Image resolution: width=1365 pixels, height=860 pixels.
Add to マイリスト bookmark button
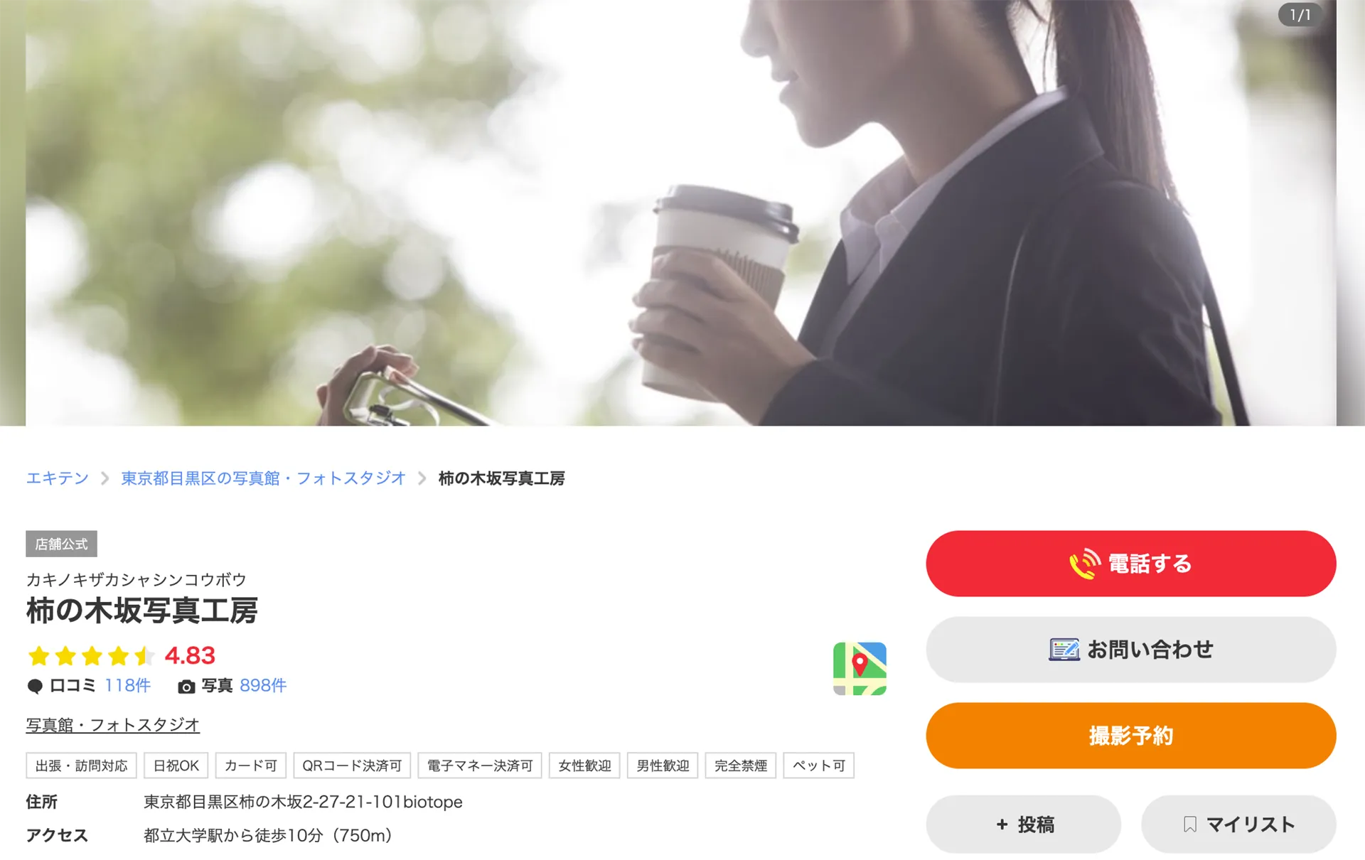pyautogui.click(x=1238, y=824)
